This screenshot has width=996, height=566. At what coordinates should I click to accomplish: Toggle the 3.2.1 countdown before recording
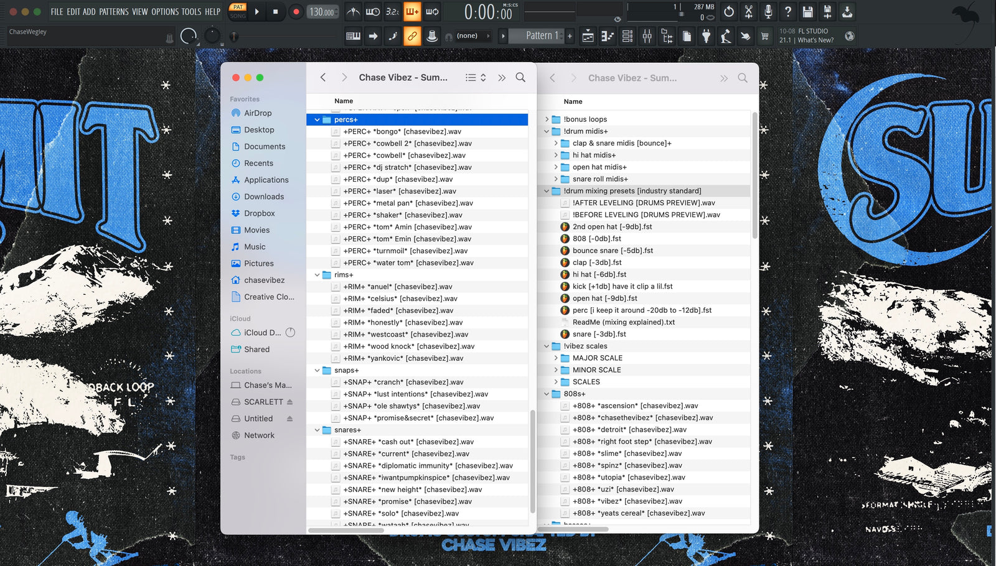click(392, 12)
